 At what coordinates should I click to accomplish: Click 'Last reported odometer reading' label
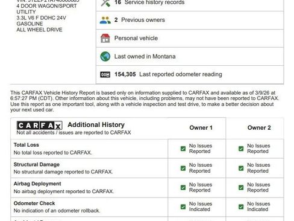(181, 74)
